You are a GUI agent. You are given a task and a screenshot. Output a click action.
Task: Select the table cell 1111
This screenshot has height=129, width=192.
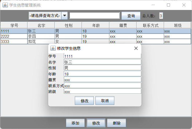pyautogui.click(x=14, y=31)
